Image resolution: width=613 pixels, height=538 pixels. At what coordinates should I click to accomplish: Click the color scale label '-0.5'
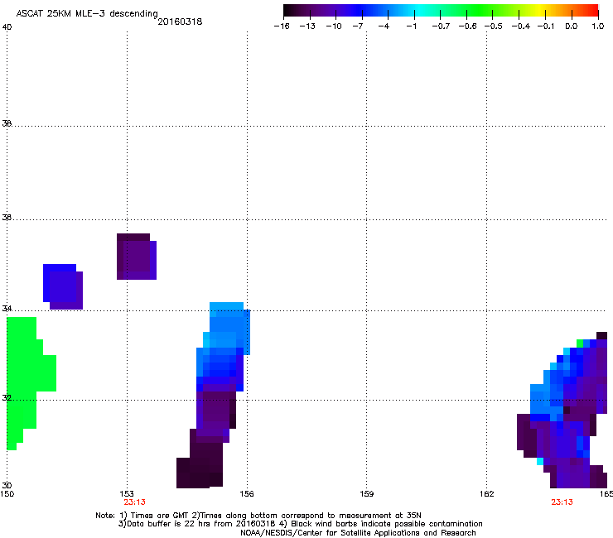pos(494,26)
